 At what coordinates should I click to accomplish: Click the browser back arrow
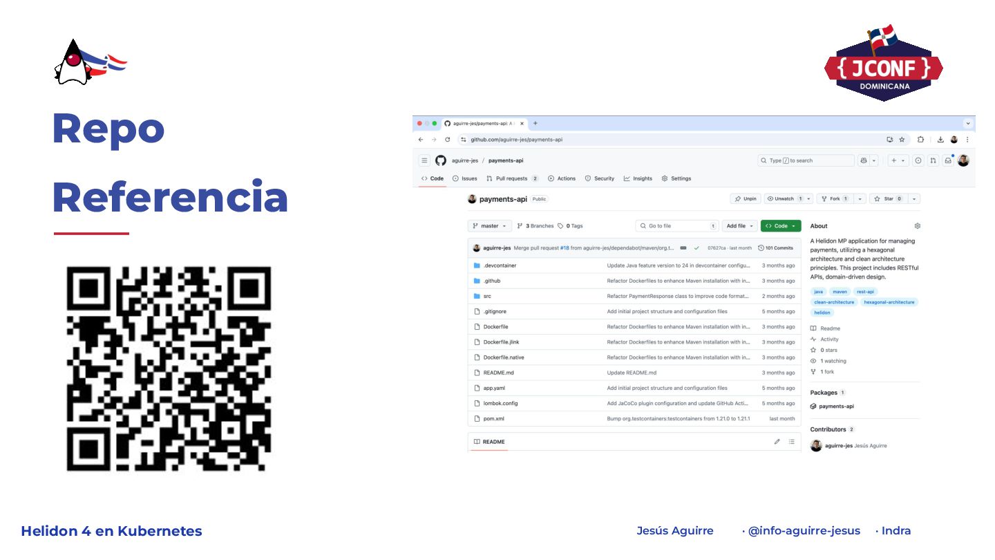421,140
